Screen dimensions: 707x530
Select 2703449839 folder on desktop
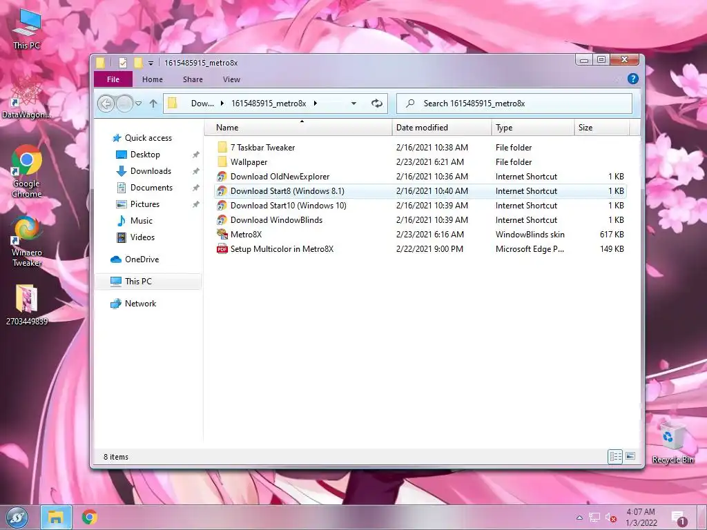(x=27, y=304)
